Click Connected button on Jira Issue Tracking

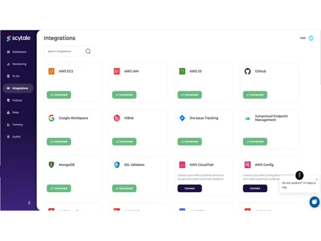click(x=189, y=141)
